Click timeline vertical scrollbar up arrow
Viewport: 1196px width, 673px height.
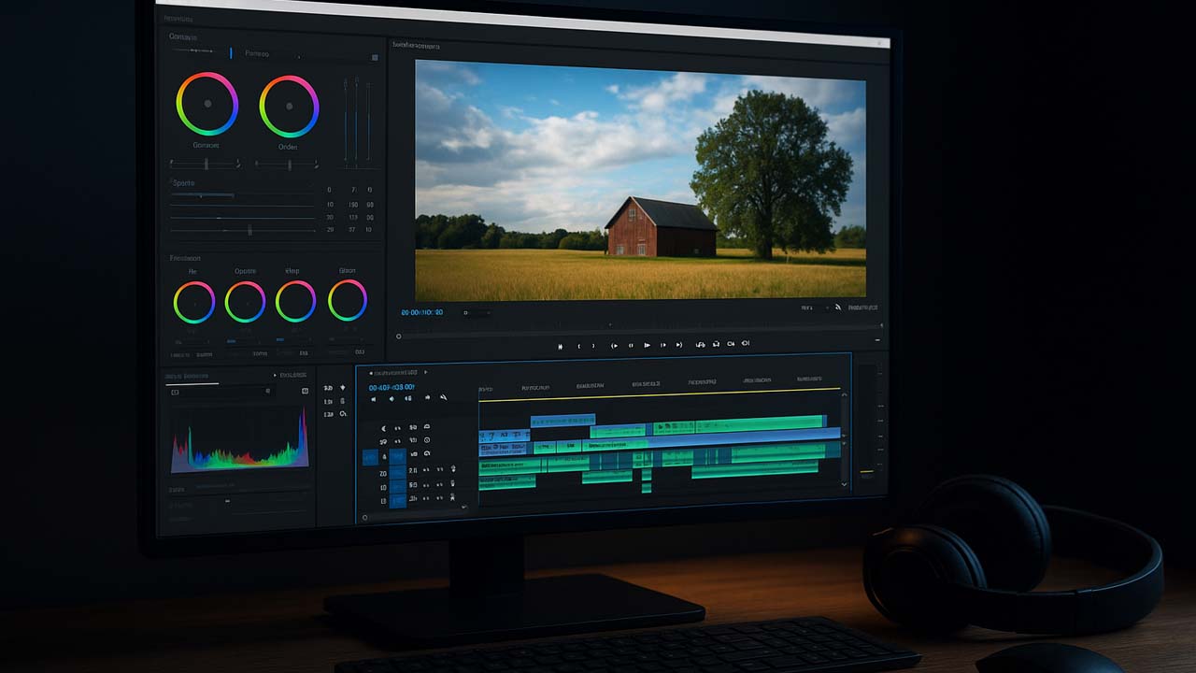click(845, 396)
